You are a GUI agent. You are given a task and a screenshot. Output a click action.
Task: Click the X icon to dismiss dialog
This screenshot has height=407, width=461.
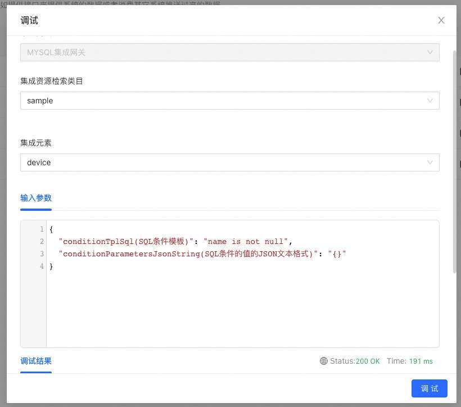coord(441,20)
